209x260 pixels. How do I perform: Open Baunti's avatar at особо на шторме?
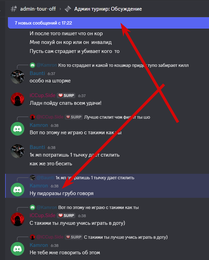coord(17,77)
